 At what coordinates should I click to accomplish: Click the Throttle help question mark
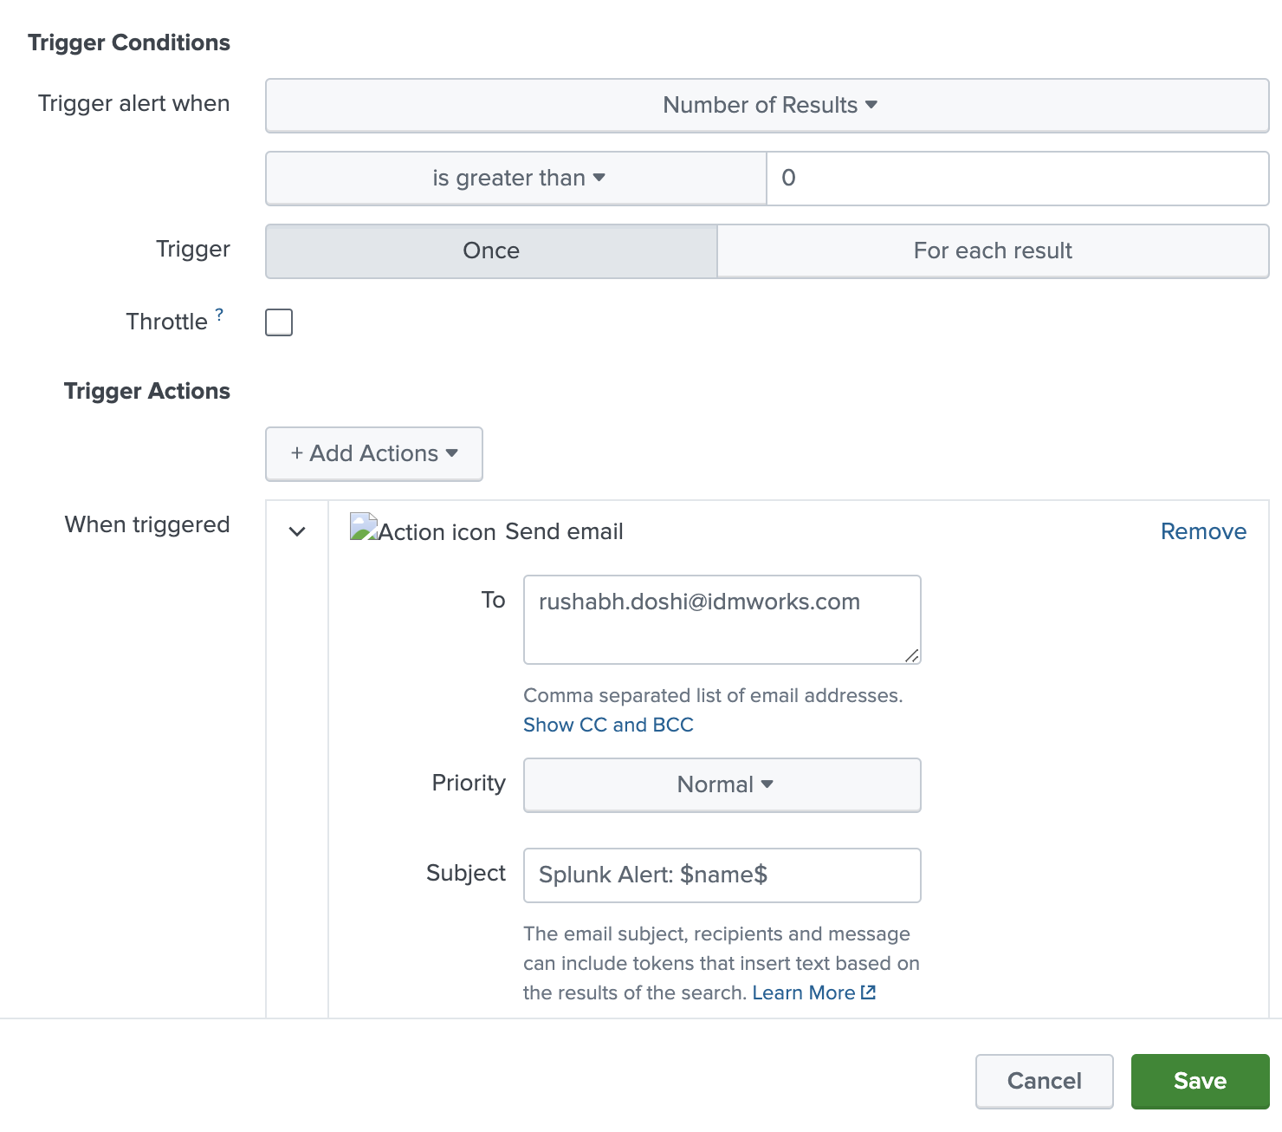tap(219, 315)
